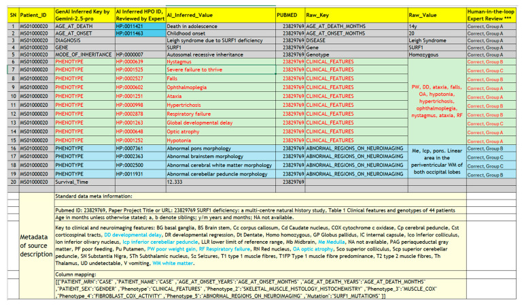Select the 'Respiratory failure' cell
The width and height of the screenshot is (522, 305).
pos(220,114)
